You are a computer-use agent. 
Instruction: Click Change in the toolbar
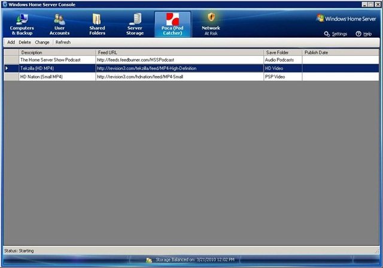42,42
